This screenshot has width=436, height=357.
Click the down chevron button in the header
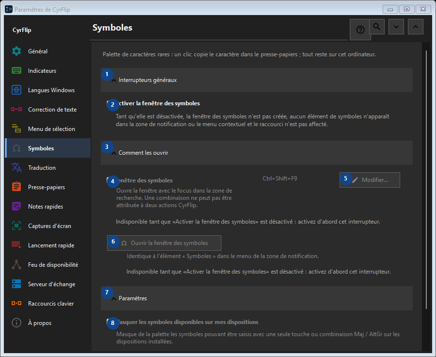396,27
